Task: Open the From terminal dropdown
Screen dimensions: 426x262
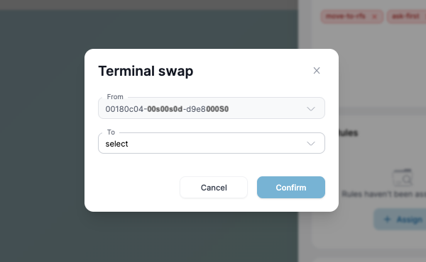Action: coord(212,108)
